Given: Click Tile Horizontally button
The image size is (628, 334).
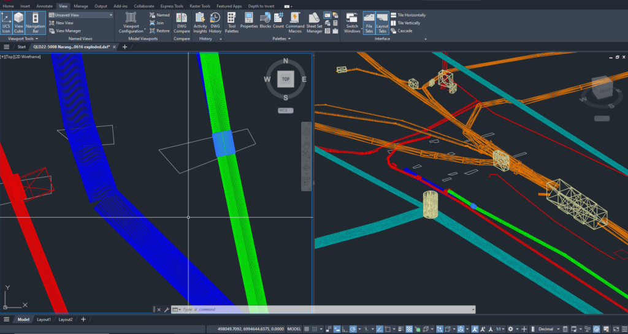Looking at the screenshot, I should point(408,15).
